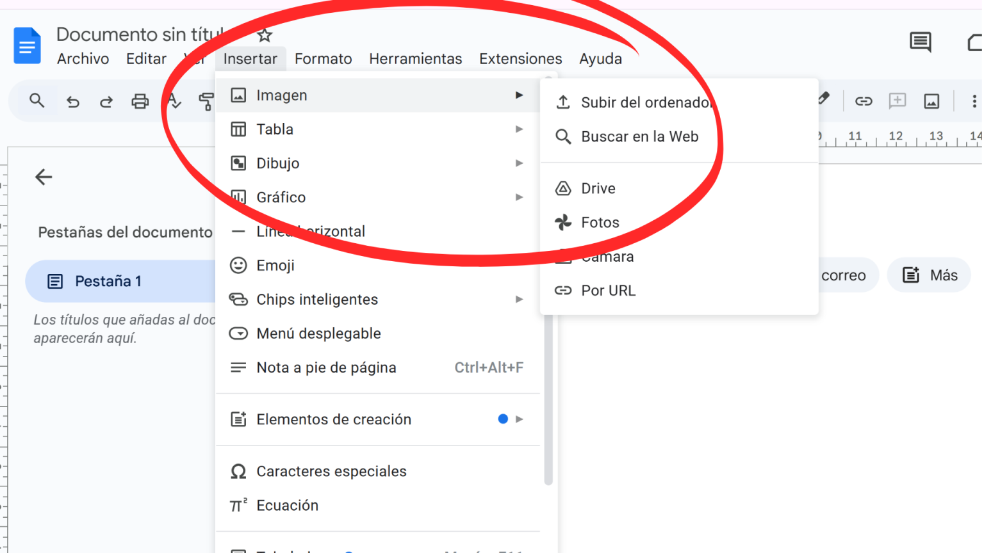
Task: Open Google Docs home via the Docs logo
Action: [x=26, y=45]
